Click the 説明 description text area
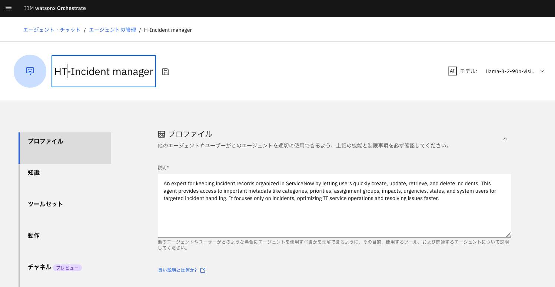The image size is (555, 287). coord(333,215)
